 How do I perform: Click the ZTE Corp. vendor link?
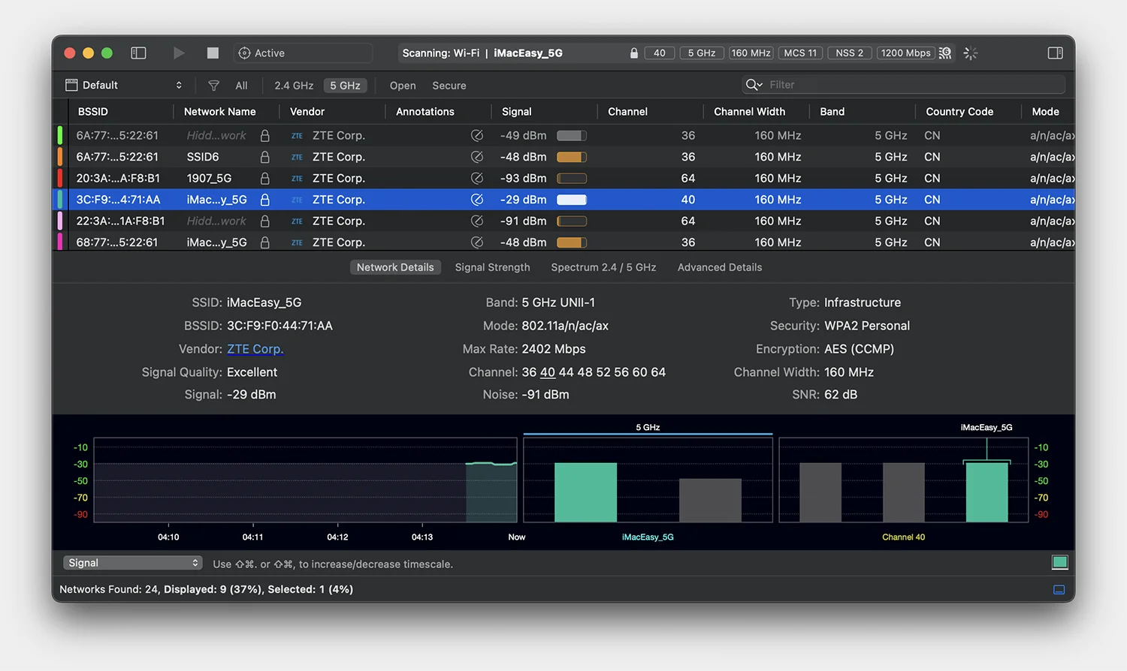255,349
